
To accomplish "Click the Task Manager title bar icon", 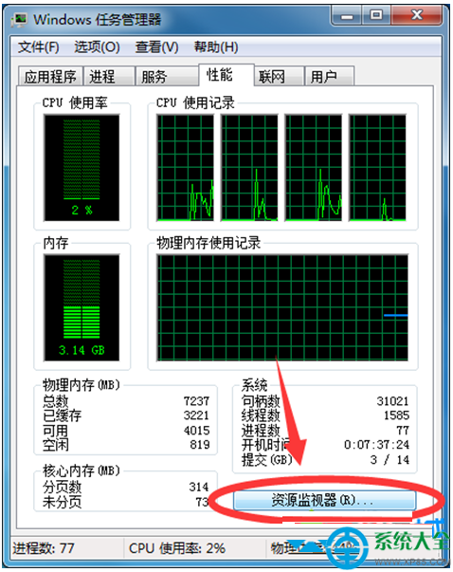I will pos(19,19).
